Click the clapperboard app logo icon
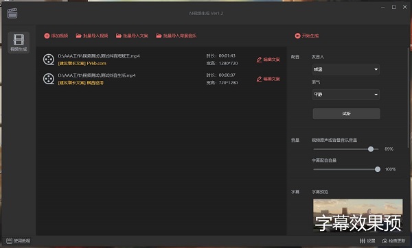Screen dimensions: 412x248 point(12,13)
